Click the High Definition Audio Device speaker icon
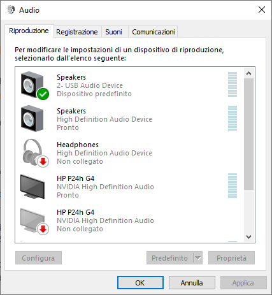The width and height of the screenshot is (272, 295). (32, 119)
